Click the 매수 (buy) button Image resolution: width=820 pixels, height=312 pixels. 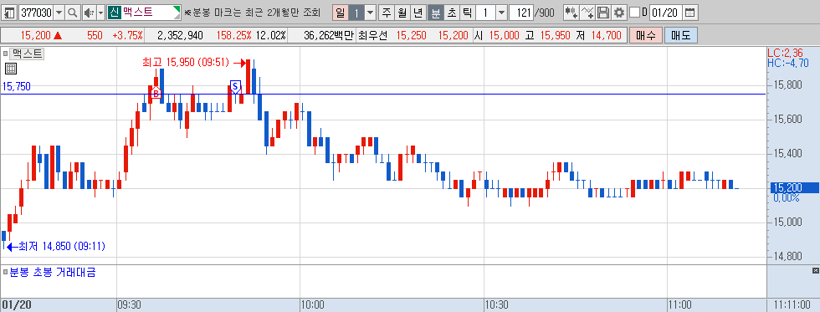[x=646, y=35]
